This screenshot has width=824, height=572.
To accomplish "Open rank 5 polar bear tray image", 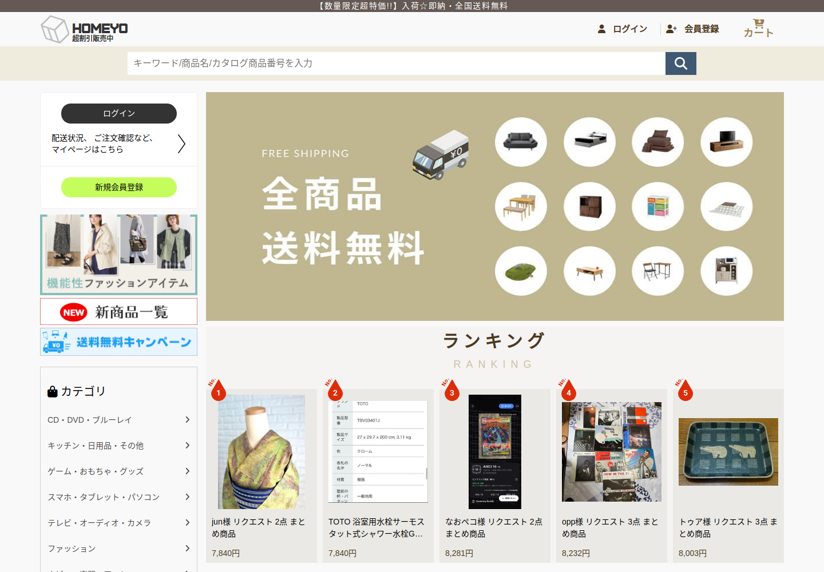I will tap(728, 452).
